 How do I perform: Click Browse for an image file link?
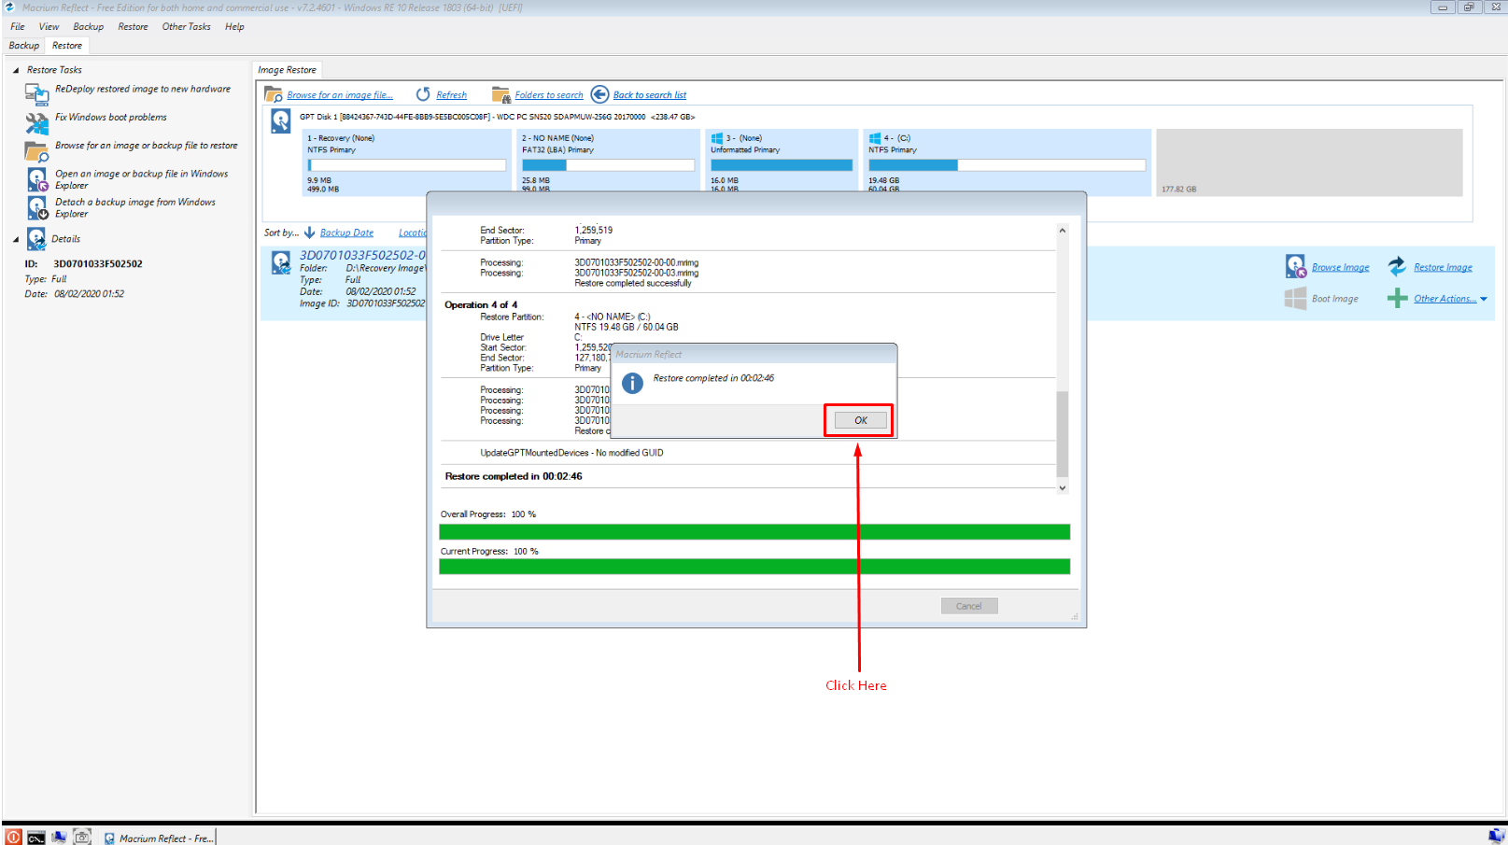(340, 95)
